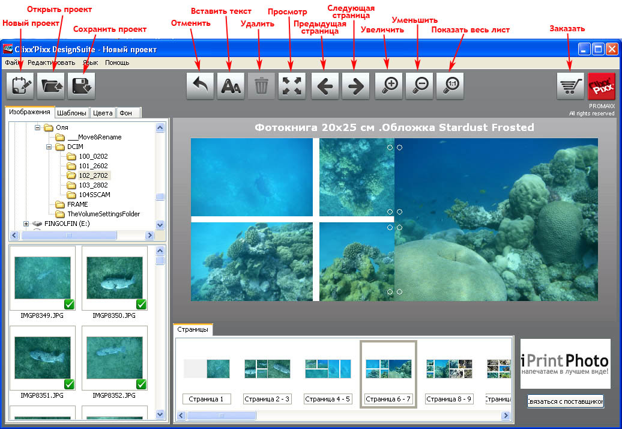Select the DCIM folder
The width and height of the screenshot is (622, 429).
(x=75, y=147)
